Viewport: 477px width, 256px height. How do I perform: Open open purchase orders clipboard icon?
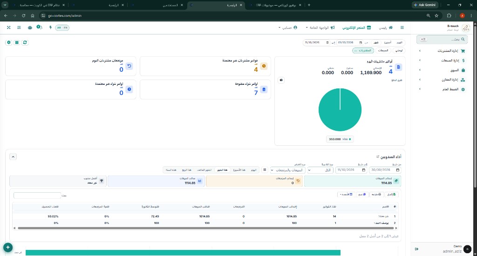pos(264,89)
